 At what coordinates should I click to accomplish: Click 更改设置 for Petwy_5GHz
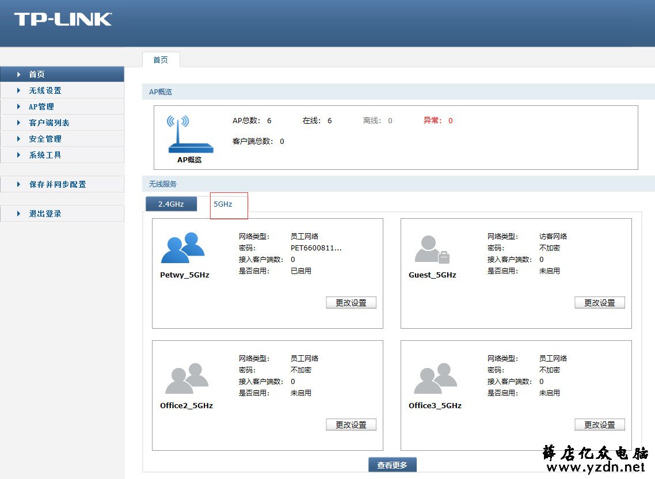click(x=351, y=303)
